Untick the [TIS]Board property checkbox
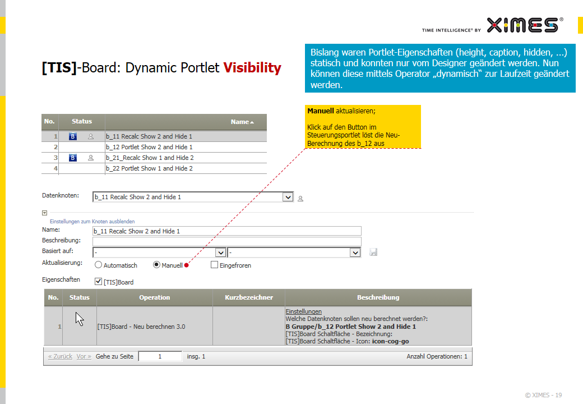Image resolution: width=583 pixels, height=404 pixels. click(98, 282)
